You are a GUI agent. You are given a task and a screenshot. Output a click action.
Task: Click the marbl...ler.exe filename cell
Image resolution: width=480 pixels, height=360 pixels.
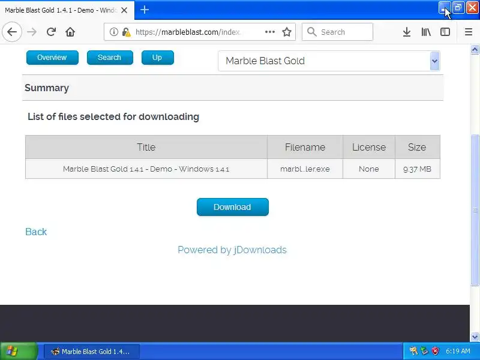pos(305,169)
